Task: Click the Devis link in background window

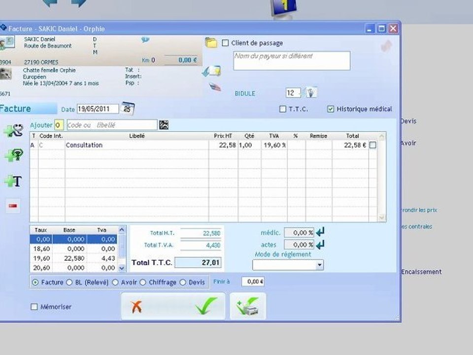Action: pos(408,121)
